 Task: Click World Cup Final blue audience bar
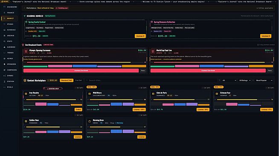point(212,66)
